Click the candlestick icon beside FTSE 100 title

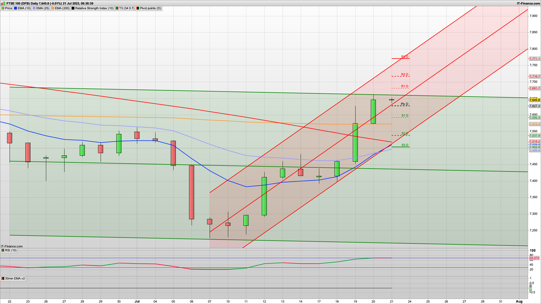point(3,3)
